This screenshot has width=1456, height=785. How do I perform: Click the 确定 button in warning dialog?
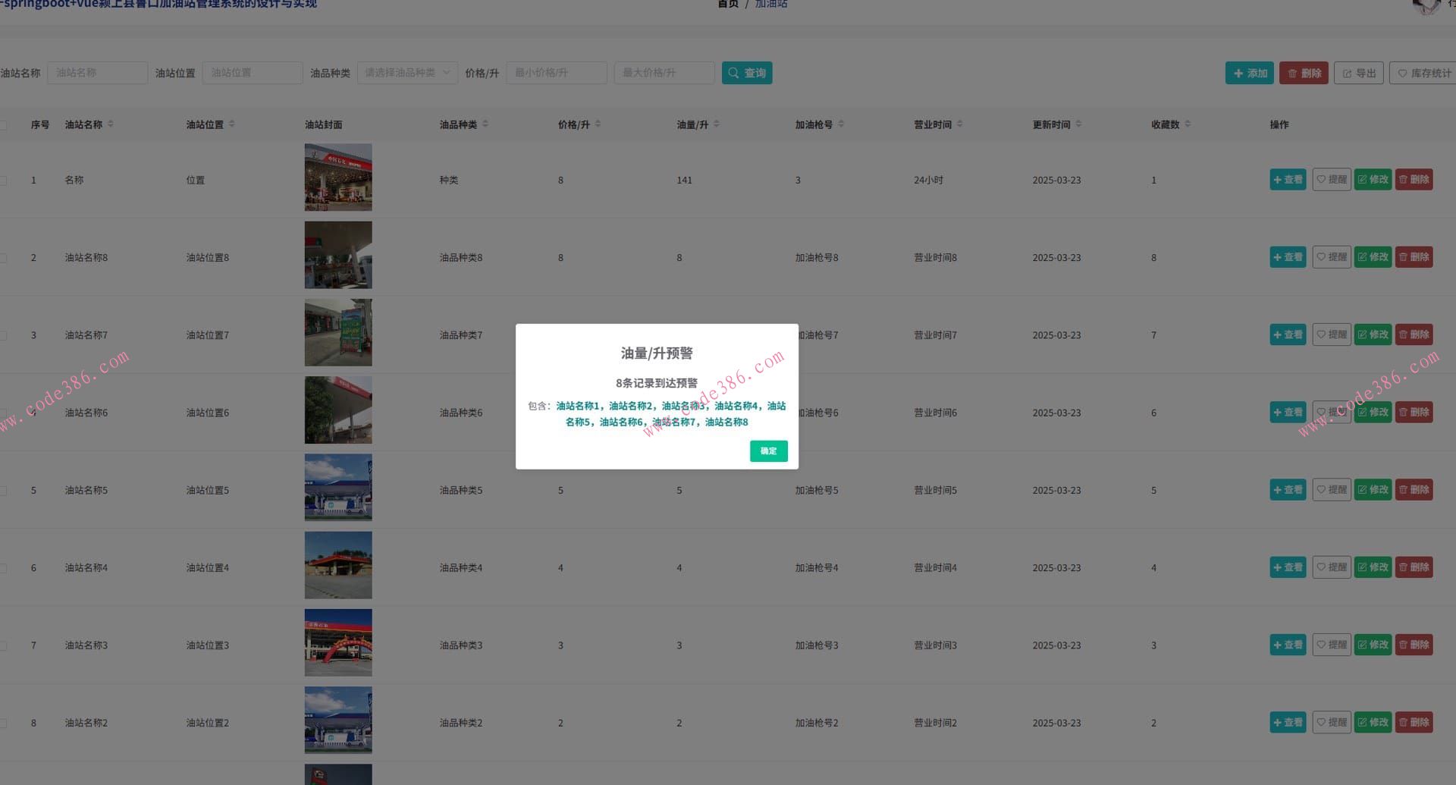pyautogui.click(x=768, y=451)
